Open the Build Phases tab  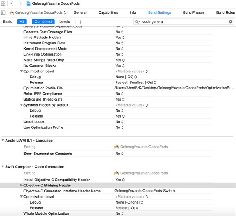click(x=194, y=12)
